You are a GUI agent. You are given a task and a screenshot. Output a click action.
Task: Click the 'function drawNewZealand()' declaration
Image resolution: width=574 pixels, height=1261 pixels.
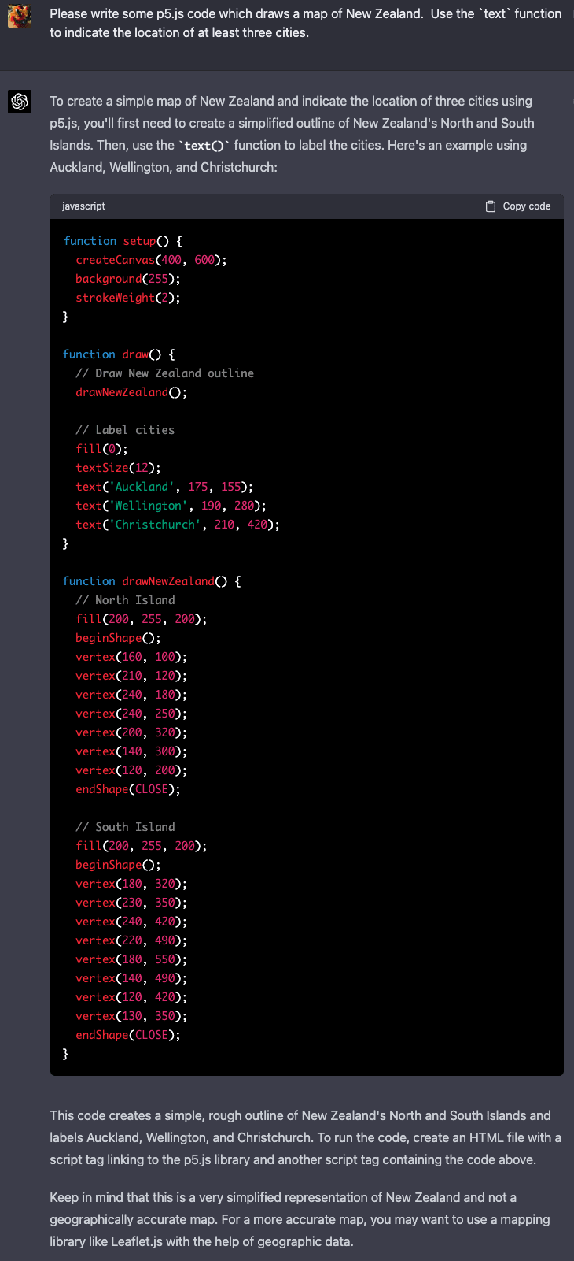(152, 581)
